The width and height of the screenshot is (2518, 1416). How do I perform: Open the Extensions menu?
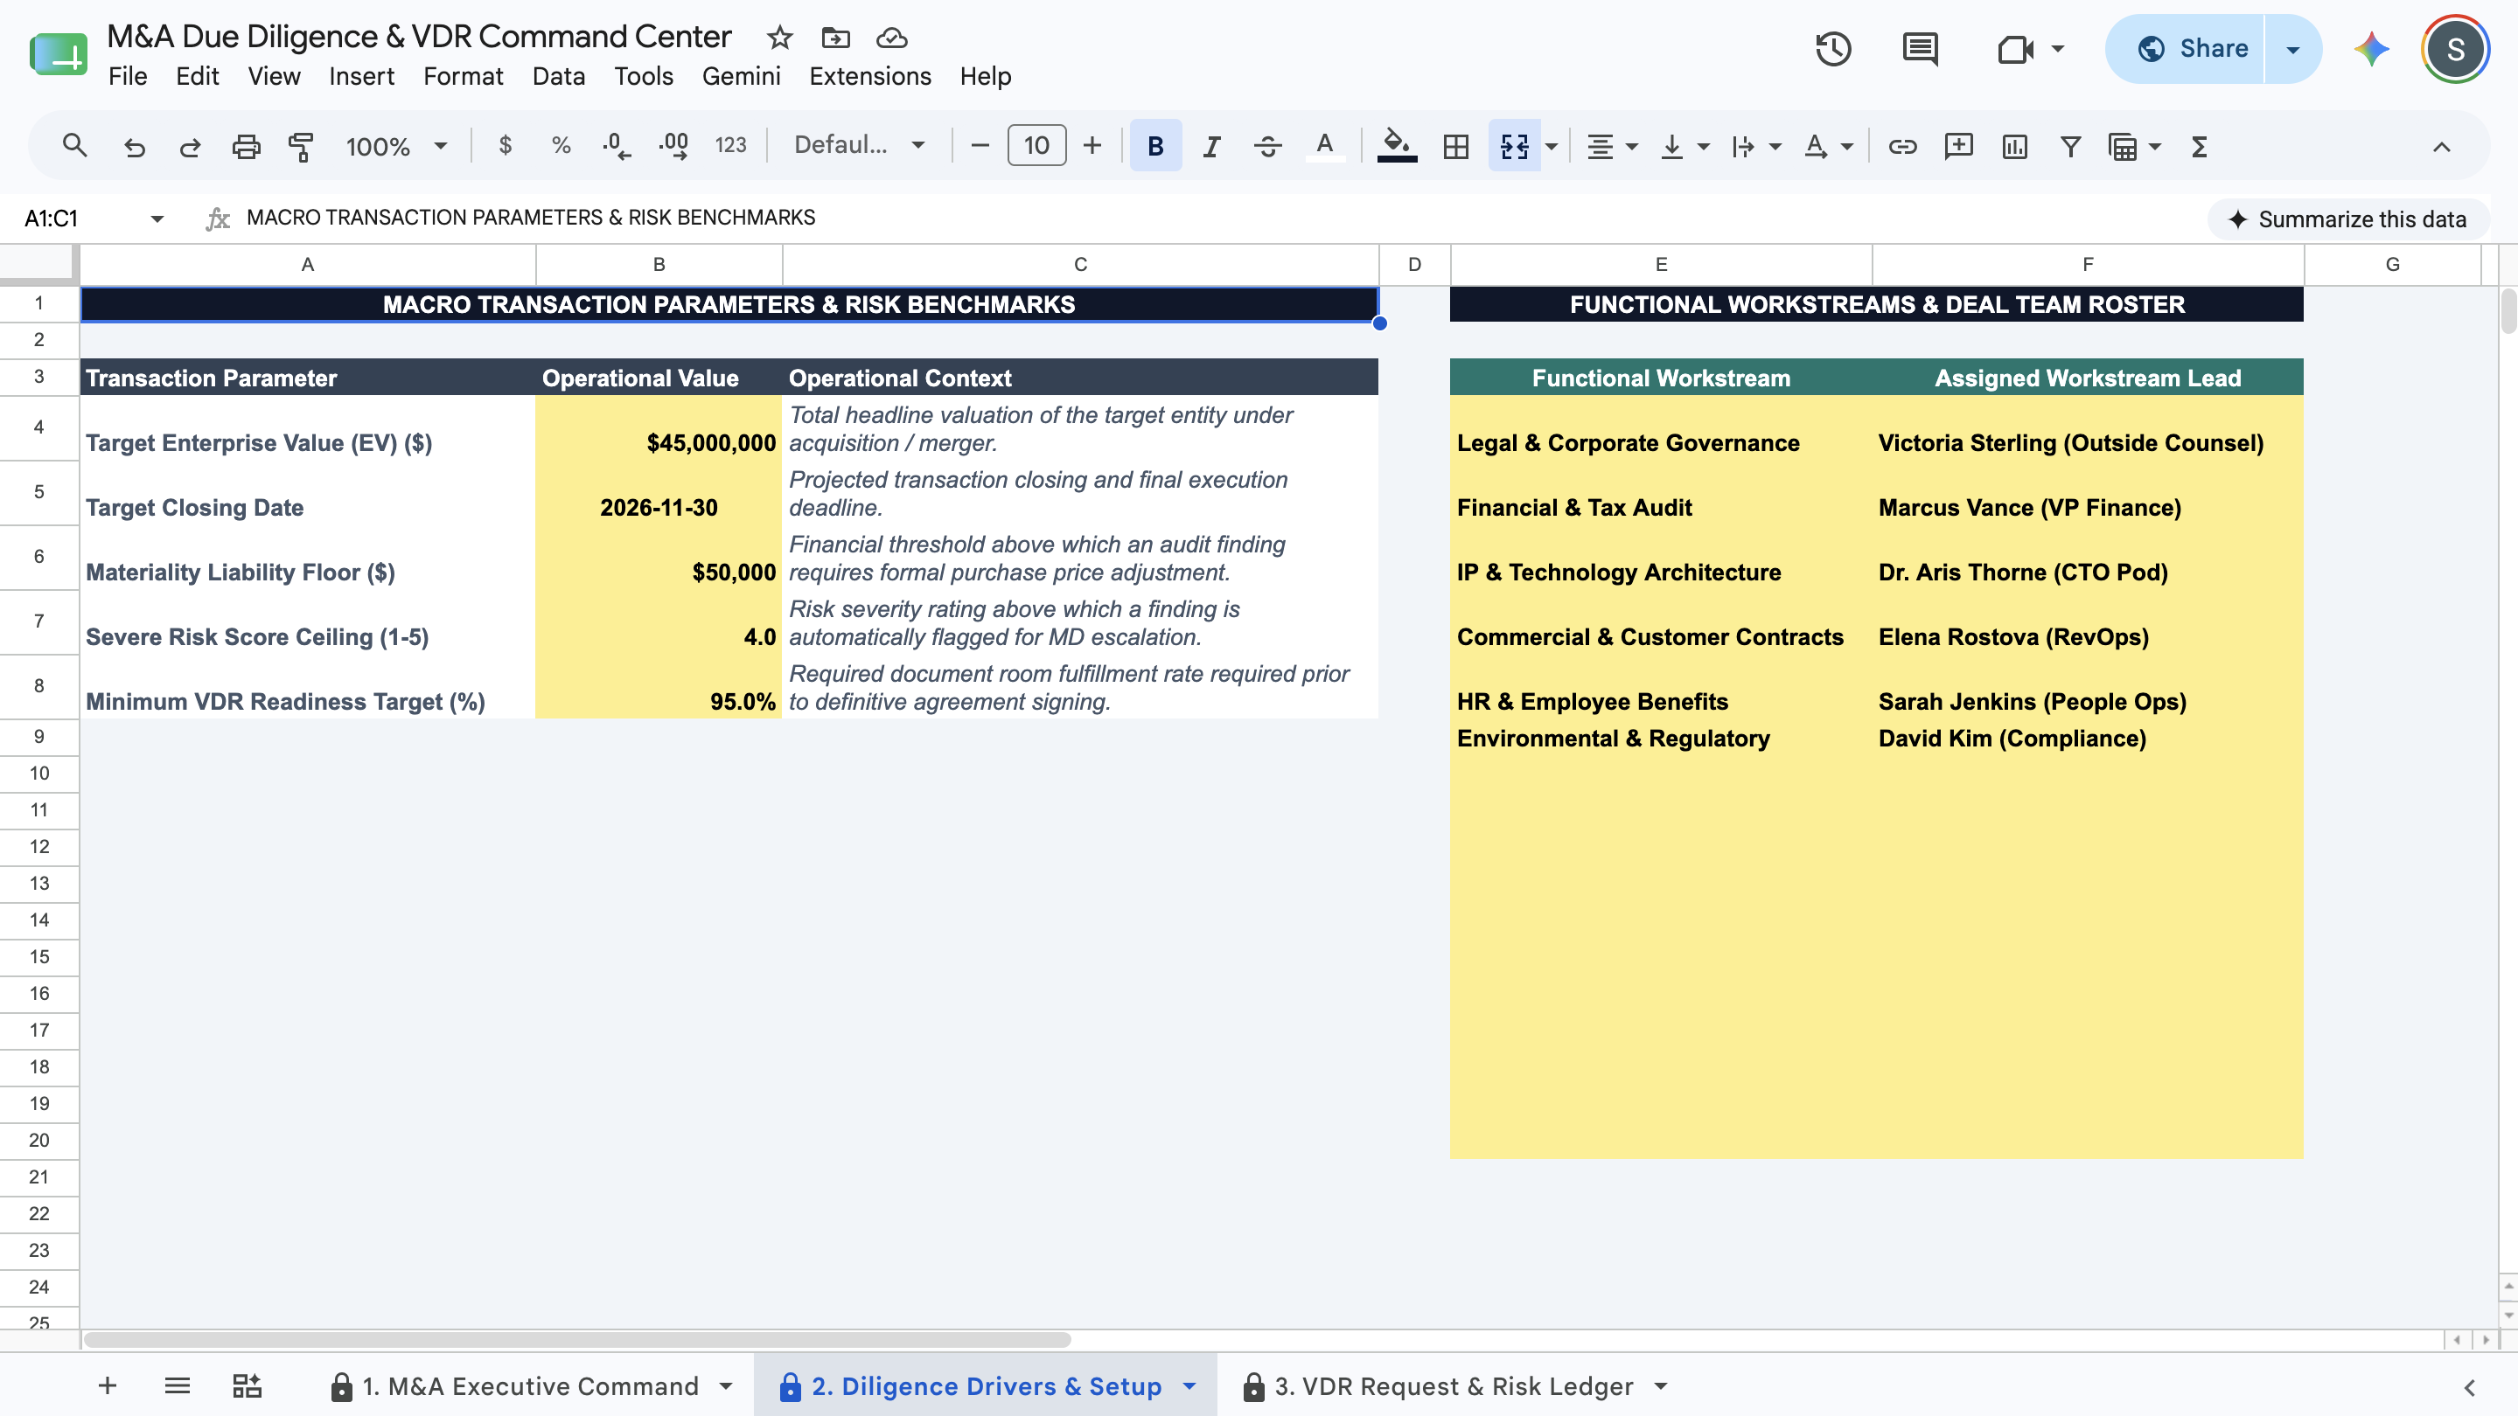[x=870, y=76]
